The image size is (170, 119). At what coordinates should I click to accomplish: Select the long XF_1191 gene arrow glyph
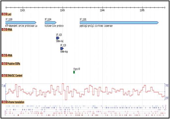(119, 22)
